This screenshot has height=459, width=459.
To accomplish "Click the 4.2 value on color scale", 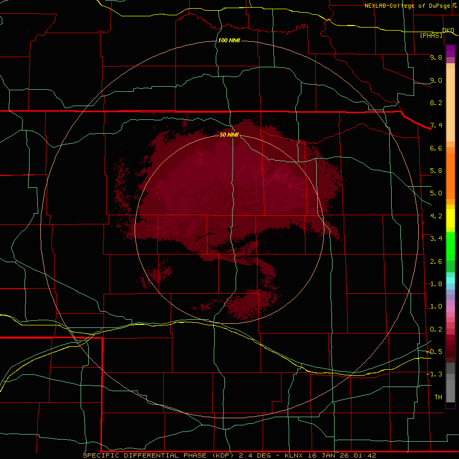I will [x=436, y=216].
